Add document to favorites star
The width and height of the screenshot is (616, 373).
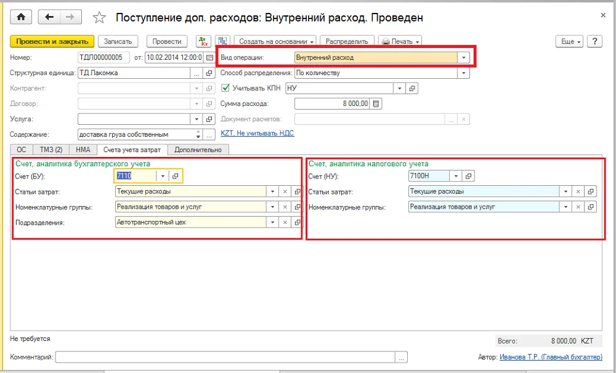(x=99, y=17)
